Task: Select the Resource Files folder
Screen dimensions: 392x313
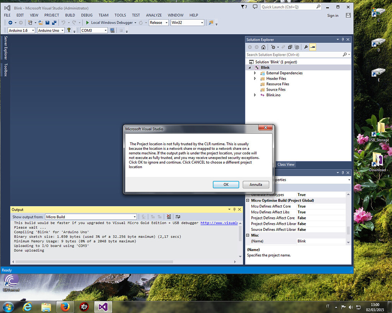Action: point(278,84)
